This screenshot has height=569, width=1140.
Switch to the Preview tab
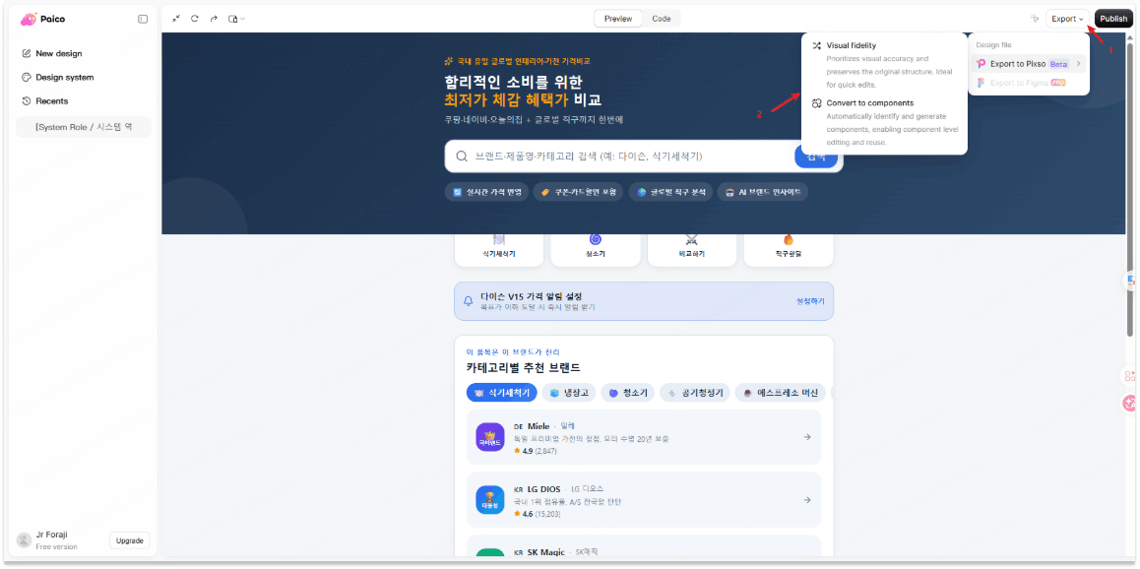[x=618, y=19]
